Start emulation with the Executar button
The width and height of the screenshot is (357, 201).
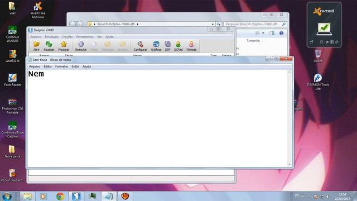pyautogui.click(x=81, y=46)
